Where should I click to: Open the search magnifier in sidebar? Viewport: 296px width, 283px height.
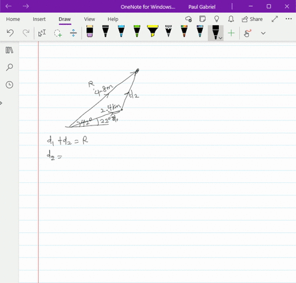point(9,67)
